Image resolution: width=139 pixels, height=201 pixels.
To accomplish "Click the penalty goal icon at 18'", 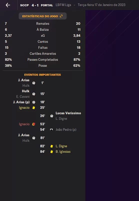I will coord(34,102).
